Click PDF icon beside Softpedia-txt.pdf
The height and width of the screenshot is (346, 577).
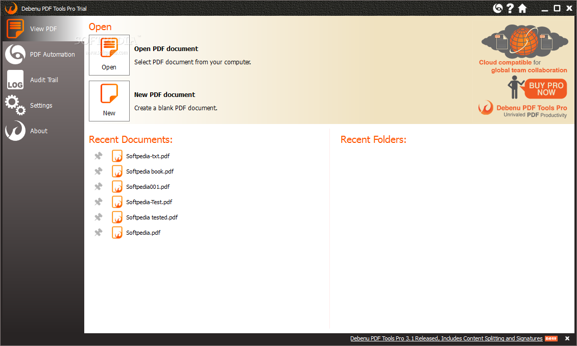pos(117,156)
